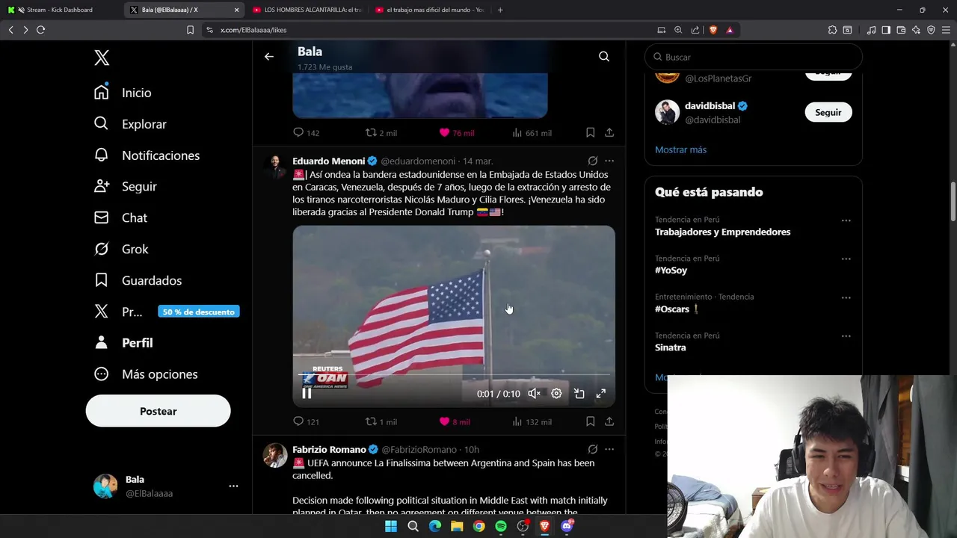Viewport: 957px width, 538px height.
Task: Click Brave shields icon in address bar
Action: [713, 30]
